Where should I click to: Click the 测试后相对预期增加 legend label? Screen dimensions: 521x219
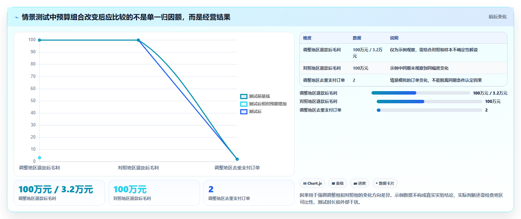coord(268,104)
